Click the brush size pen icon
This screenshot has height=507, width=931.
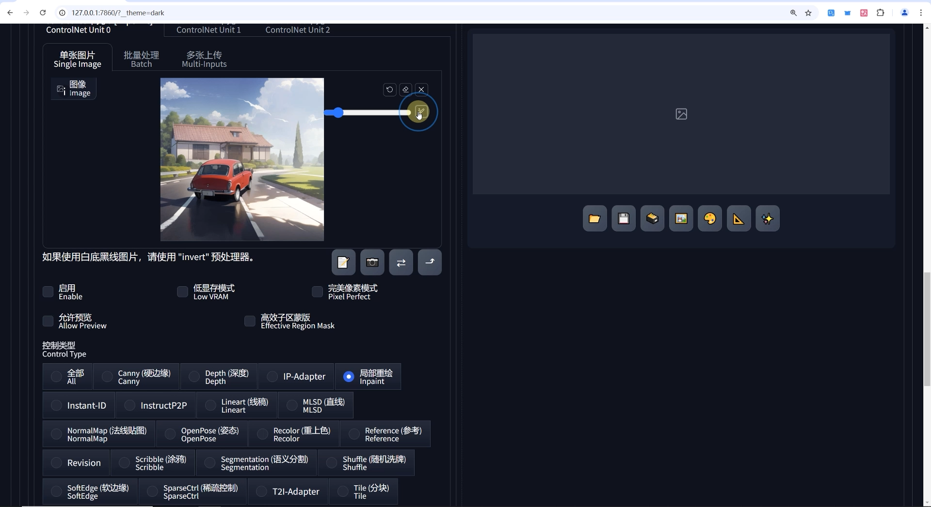coord(420,112)
